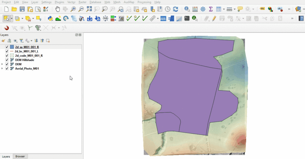
Task: Open the Raster menu
Action: click(82, 2)
